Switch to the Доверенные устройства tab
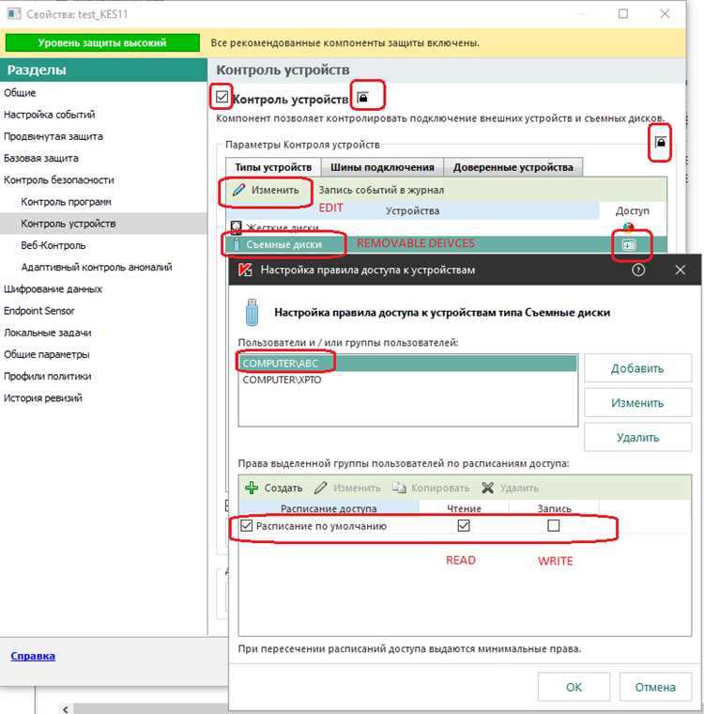 513,167
